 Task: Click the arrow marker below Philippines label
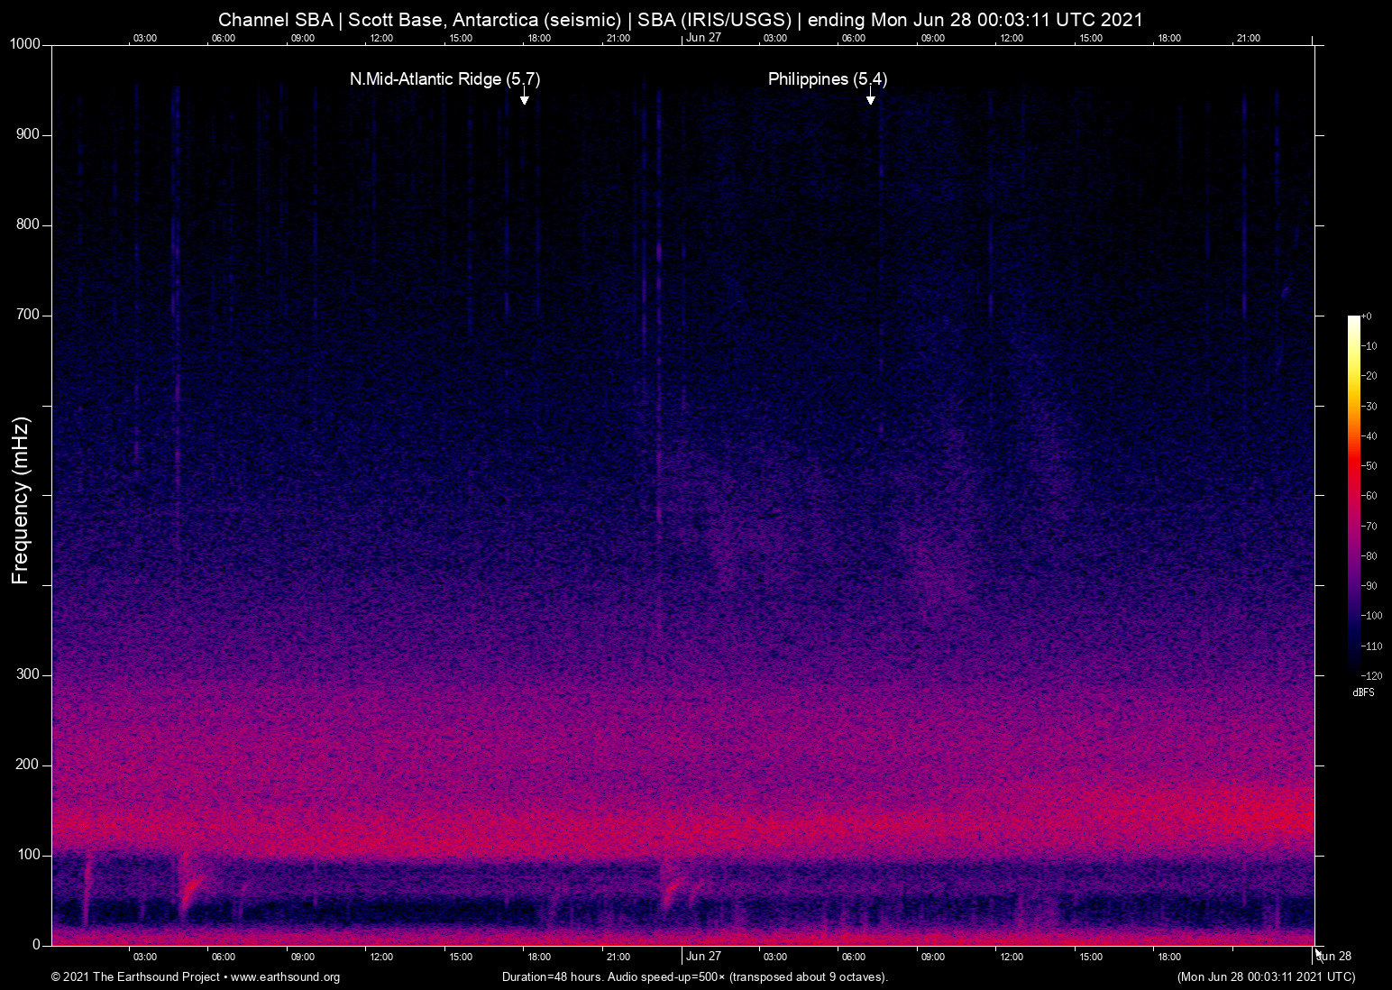tap(870, 97)
